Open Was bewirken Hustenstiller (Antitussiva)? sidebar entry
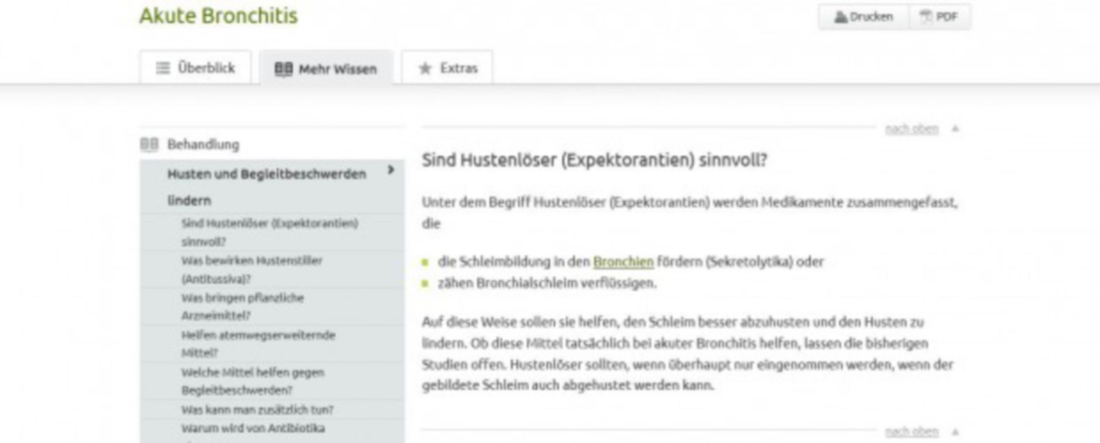Screen dimensions: 1100x443 point(252,269)
